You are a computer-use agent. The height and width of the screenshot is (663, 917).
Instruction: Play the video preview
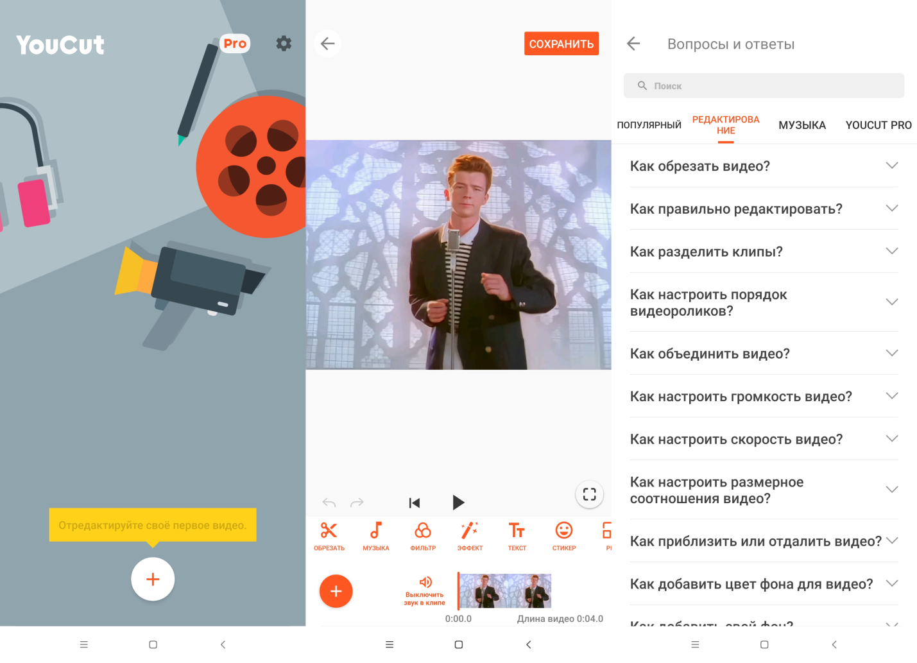tap(458, 503)
